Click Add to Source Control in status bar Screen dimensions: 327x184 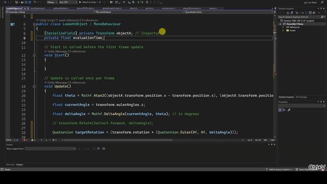[x=279, y=170]
